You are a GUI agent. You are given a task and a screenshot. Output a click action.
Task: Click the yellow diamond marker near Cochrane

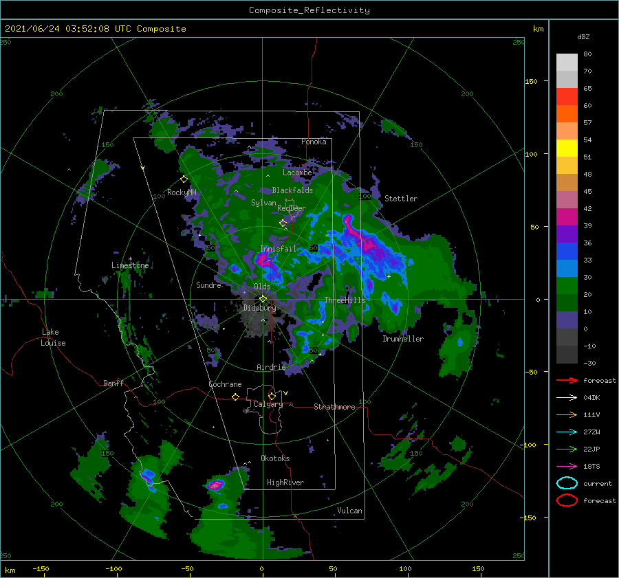236,397
